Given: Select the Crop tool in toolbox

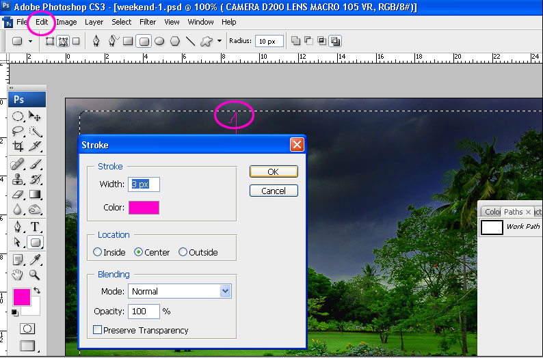Looking at the screenshot, I should pyautogui.click(x=18, y=147).
